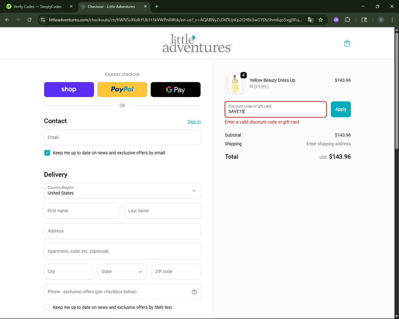The image size is (399, 319).
Task: Click the Apartment, suite field
Action: coord(122,251)
